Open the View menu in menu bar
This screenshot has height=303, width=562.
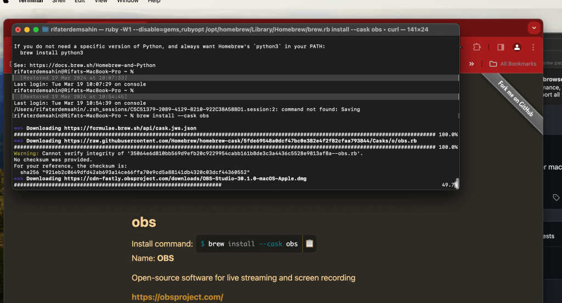(101, 2)
